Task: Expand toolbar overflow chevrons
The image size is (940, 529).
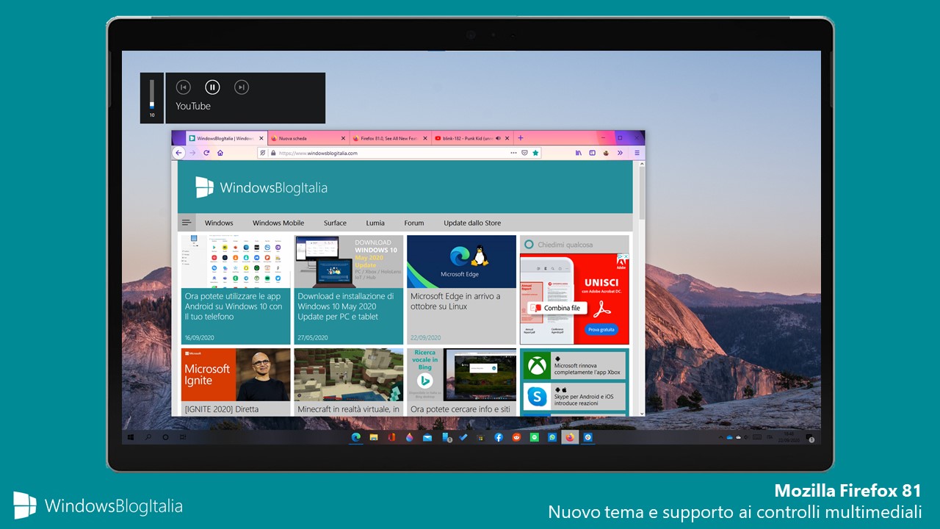Action: tap(621, 153)
